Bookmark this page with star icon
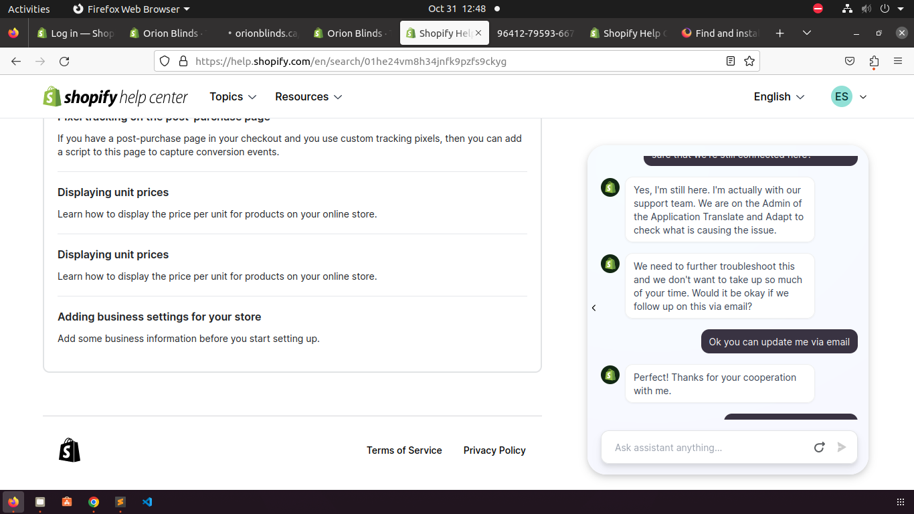 [x=749, y=61]
